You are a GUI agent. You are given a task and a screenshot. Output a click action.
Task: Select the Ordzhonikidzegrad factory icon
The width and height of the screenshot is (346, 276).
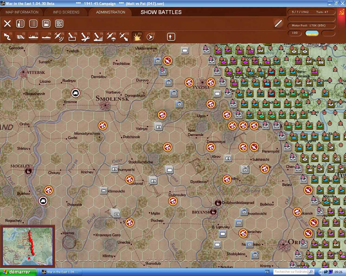(218, 203)
